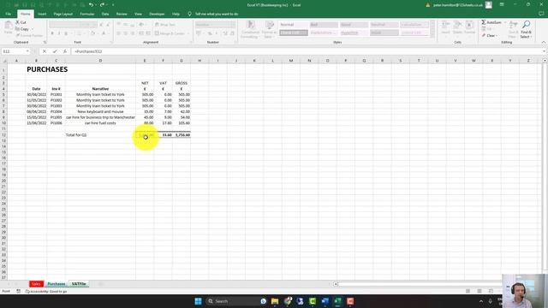Open Format as Table
548x308 pixels.
[x=270, y=29]
